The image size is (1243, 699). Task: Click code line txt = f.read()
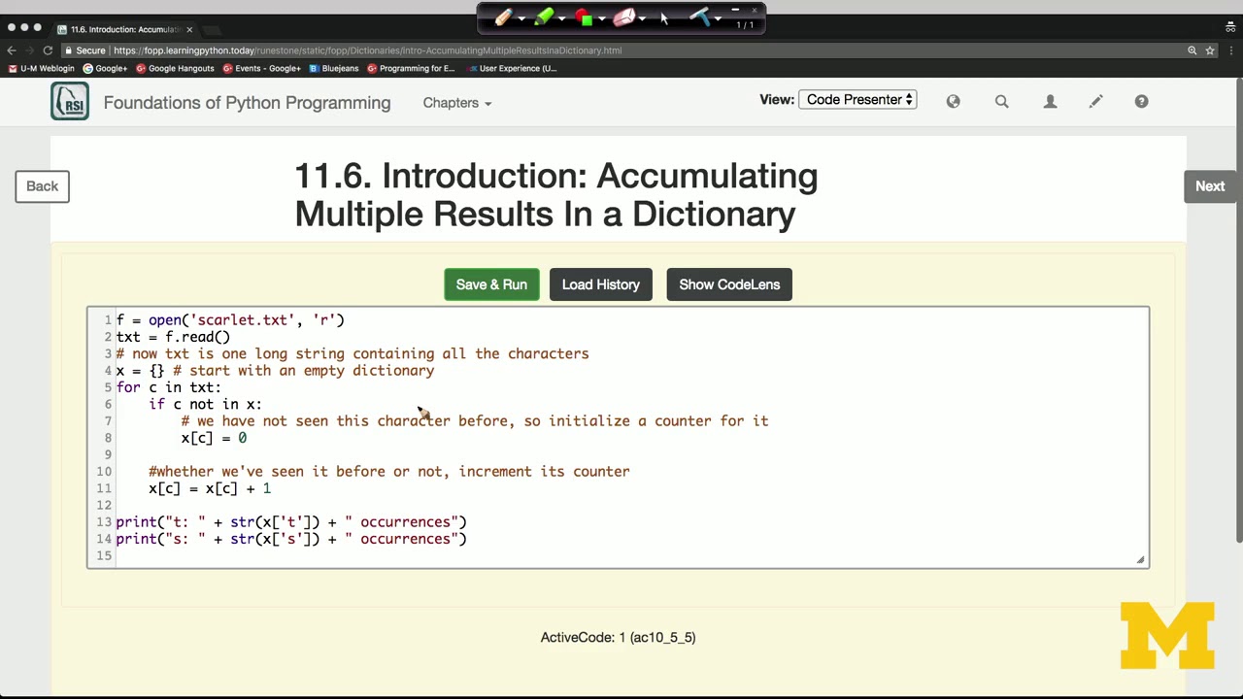(173, 337)
